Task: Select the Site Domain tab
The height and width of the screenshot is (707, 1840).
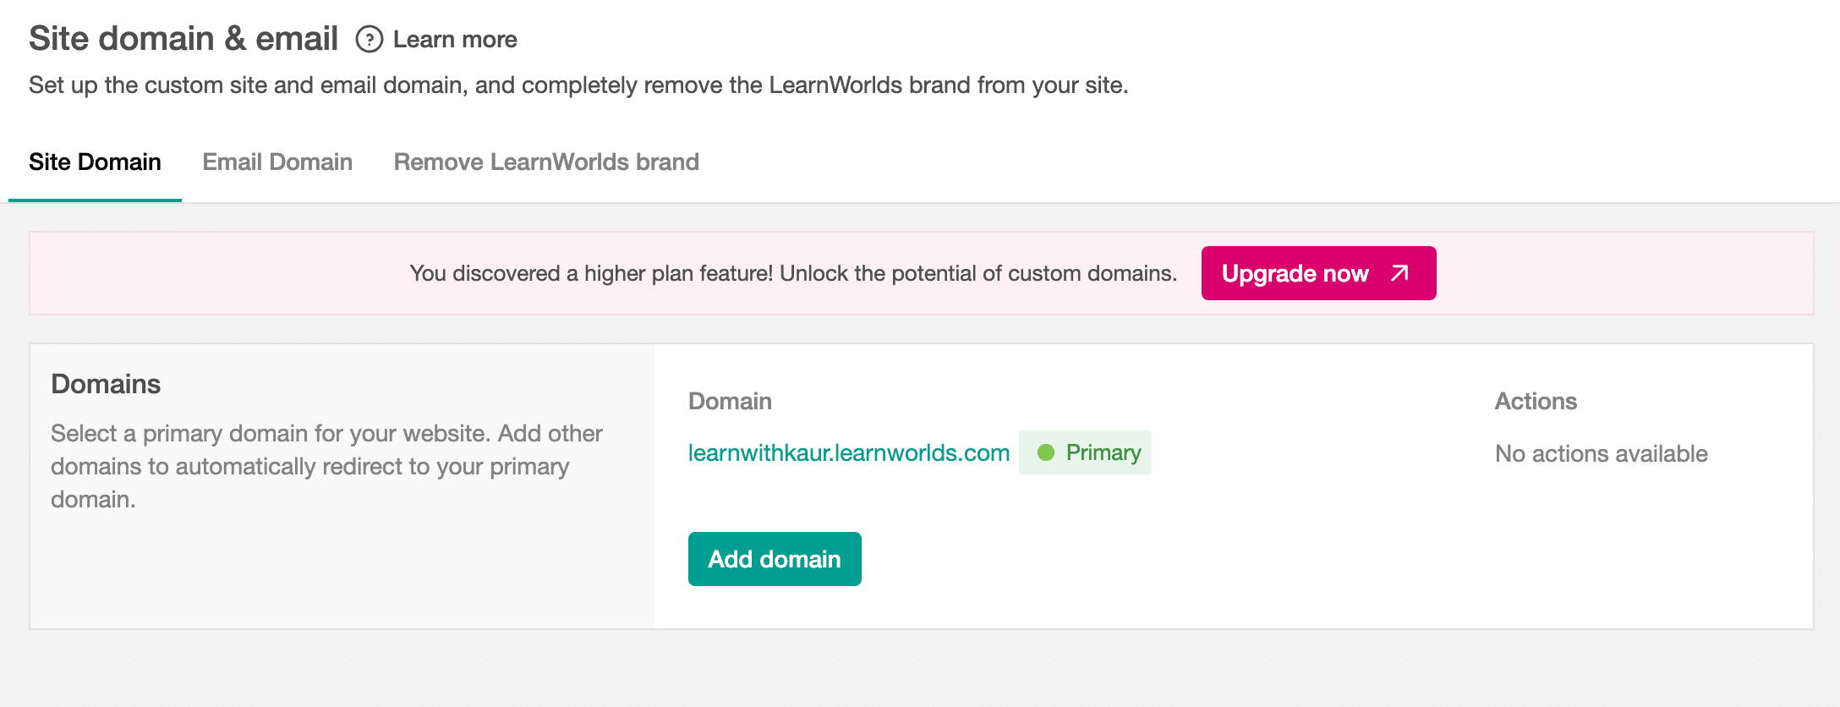Action: tap(95, 162)
